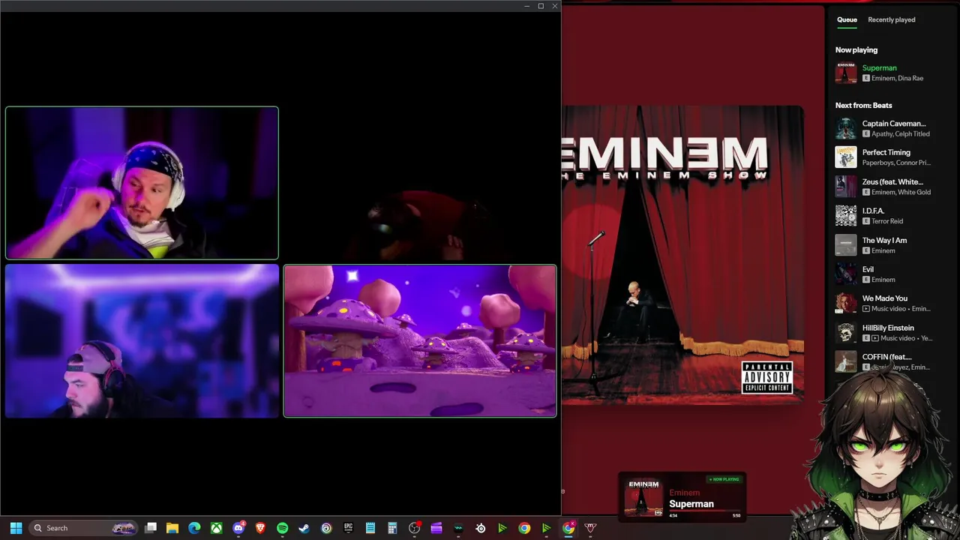Image resolution: width=960 pixels, height=540 pixels.
Task: Click the I.D.F.A. QR-style cover thumbnail
Action: [846, 216]
